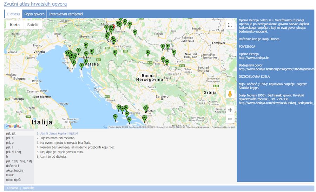The image size is (316, 192).
Task: Open the 'oblici riječi' category
Action: tap(13, 179)
